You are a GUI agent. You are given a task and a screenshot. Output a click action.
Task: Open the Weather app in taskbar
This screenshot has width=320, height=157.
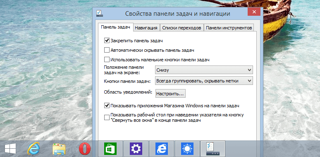187,149
